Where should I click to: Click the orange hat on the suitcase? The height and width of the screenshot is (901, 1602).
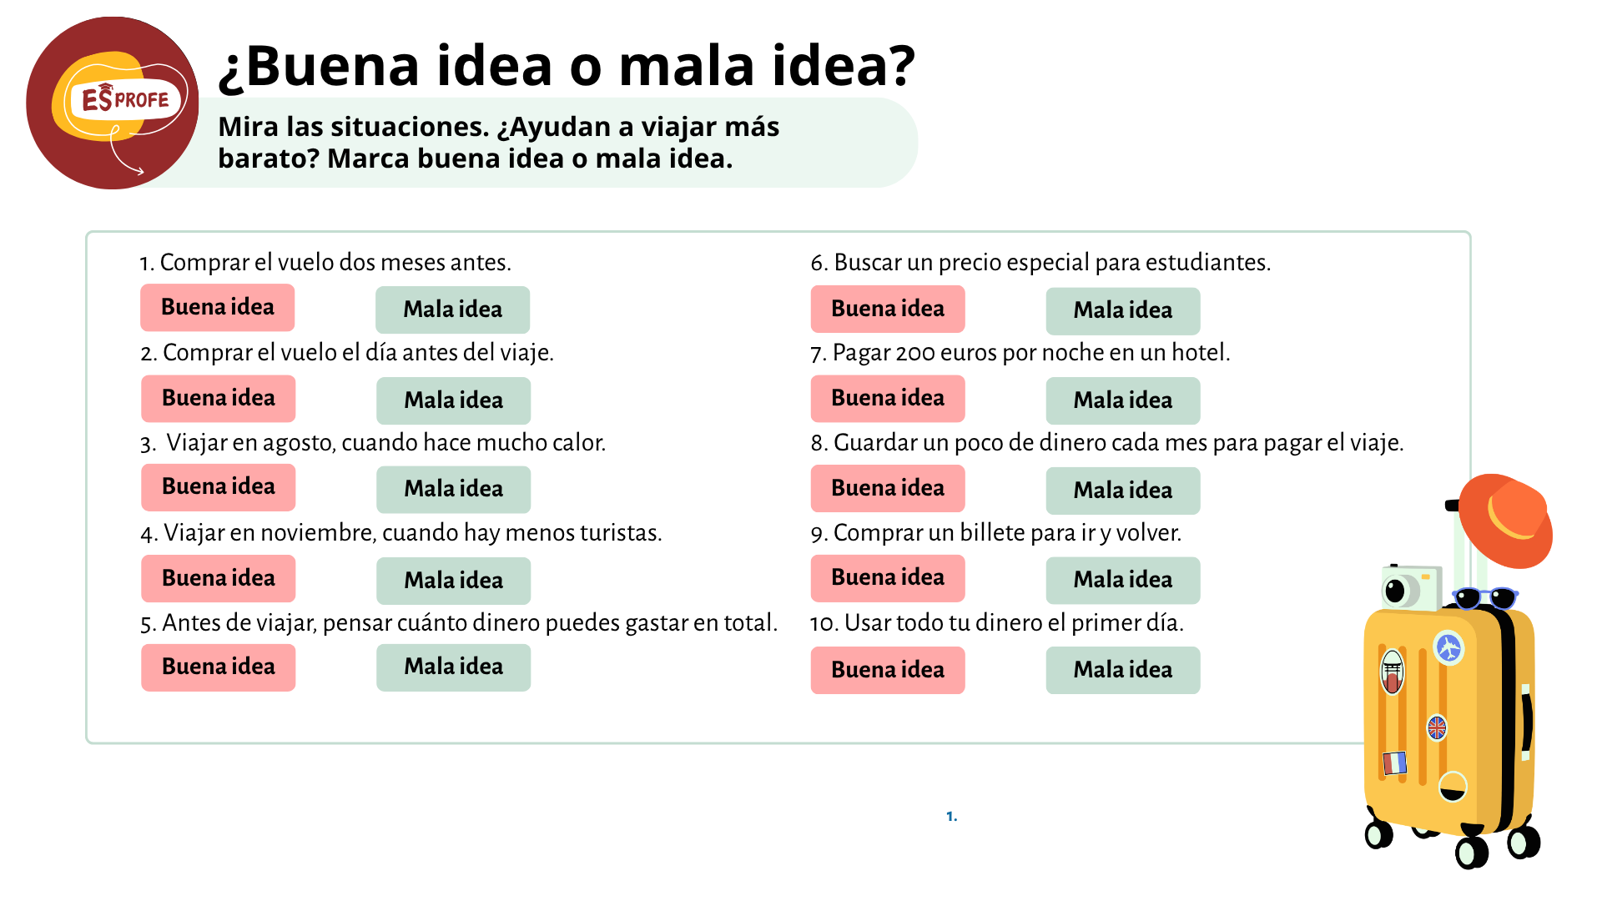click(1506, 521)
